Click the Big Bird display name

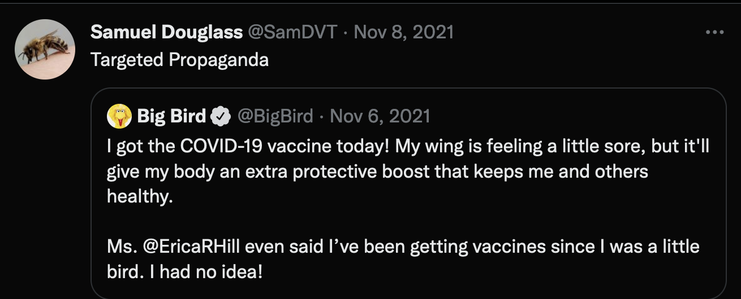(x=171, y=116)
